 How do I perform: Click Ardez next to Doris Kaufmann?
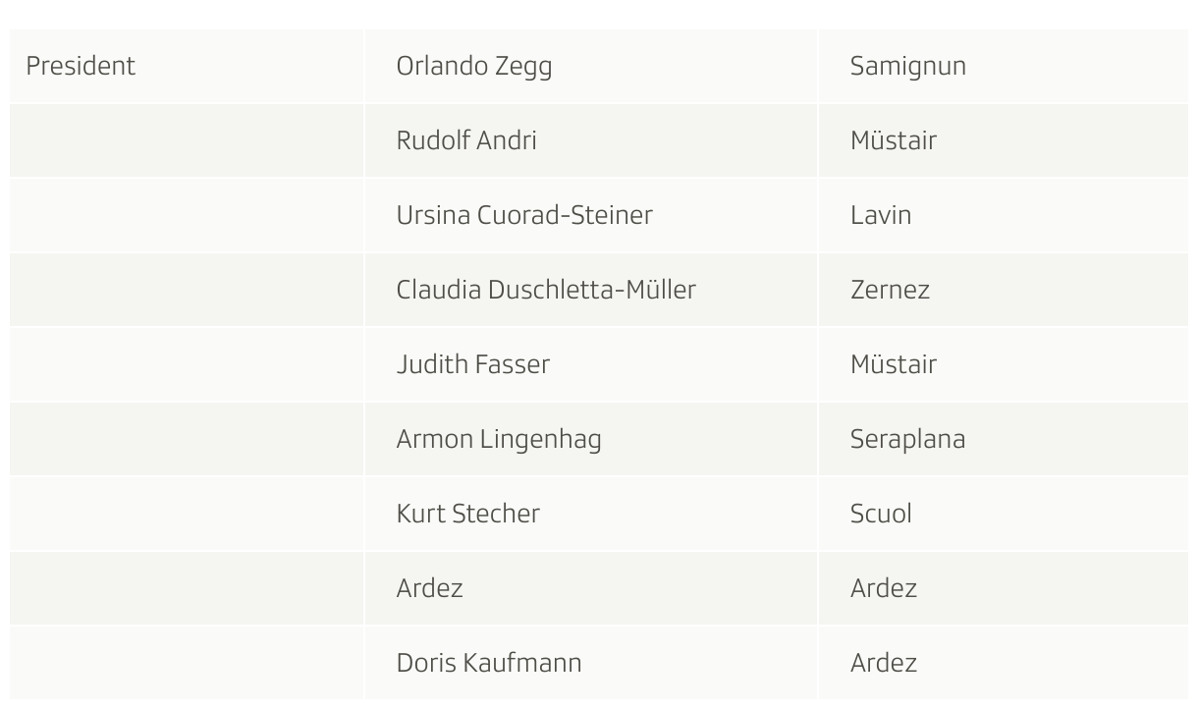883,663
